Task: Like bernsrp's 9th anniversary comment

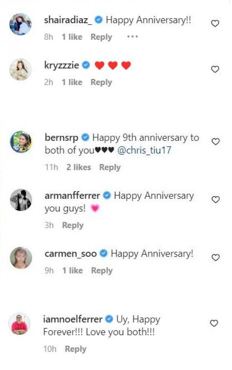Action: coord(215,142)
